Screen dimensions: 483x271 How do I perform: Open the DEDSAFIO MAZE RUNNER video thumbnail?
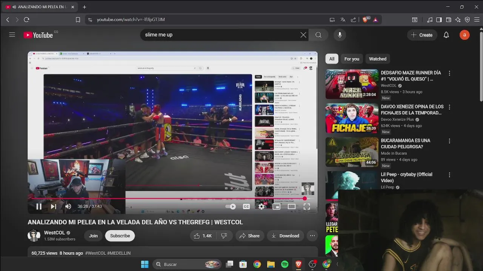(352, 84)
